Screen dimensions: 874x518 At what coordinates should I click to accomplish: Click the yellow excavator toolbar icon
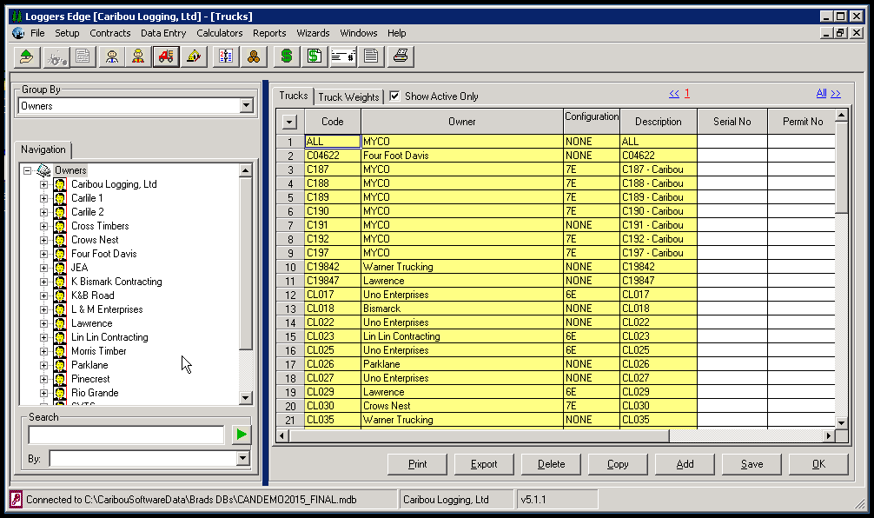(194, 56)
